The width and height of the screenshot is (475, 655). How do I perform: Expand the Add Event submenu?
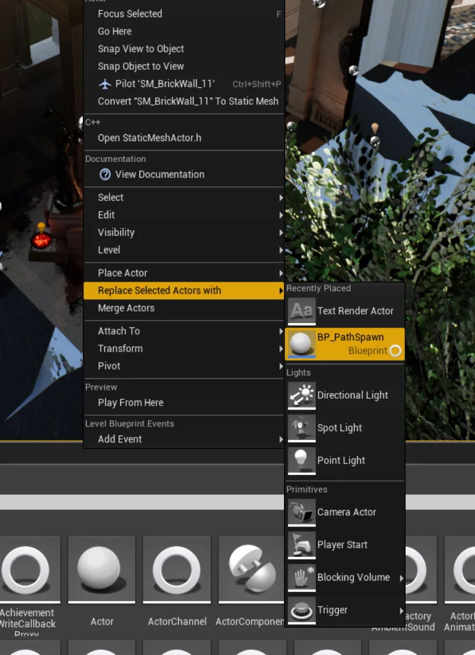[184, 439]
